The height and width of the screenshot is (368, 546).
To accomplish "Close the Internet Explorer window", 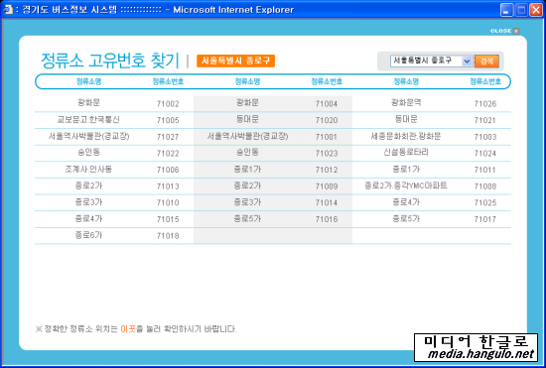I will pyautogui.click(x=536, y=10).
